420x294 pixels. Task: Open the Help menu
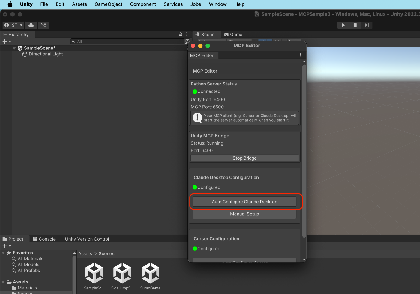239,4
